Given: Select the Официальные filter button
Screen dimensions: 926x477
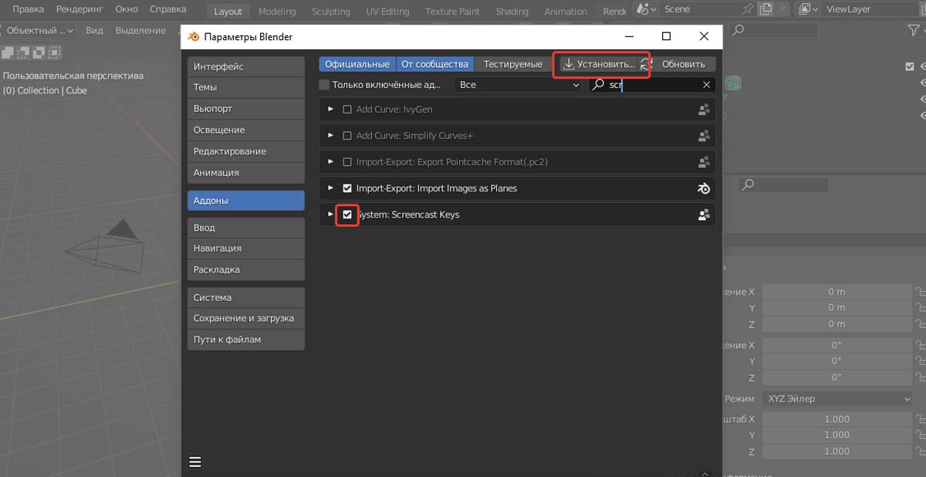Looking at the screenshot, I should (357, 64).
